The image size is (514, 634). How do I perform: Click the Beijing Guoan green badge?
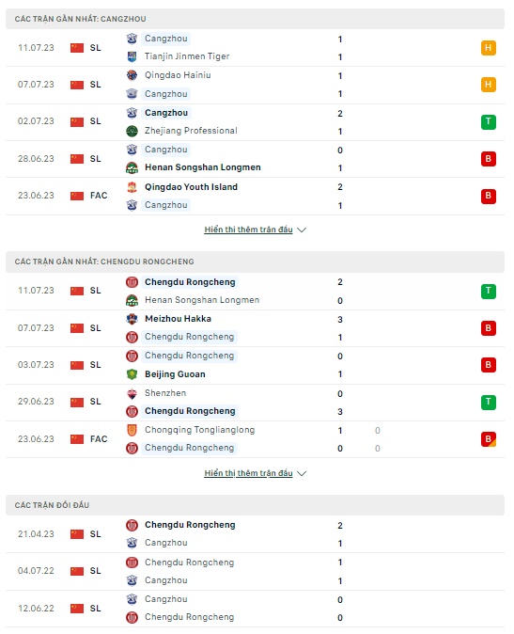132,374
